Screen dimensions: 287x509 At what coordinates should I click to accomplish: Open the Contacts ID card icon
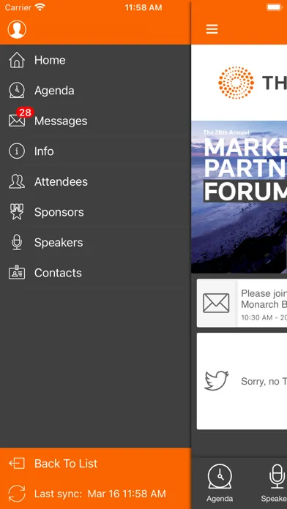[x=17, y=273]
